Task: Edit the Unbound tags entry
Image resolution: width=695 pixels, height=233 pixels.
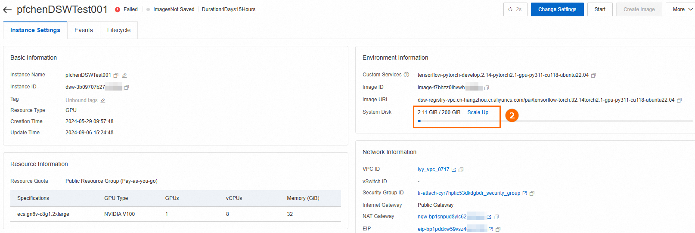Action: click(x=103, y=101)
